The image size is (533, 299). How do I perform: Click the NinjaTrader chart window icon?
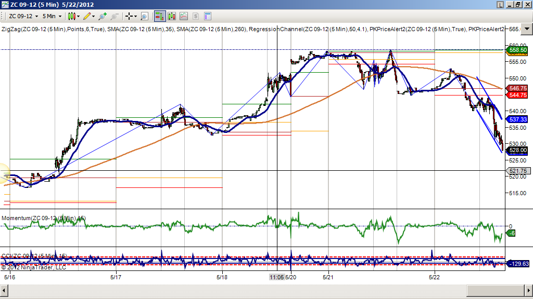point(5,4)
